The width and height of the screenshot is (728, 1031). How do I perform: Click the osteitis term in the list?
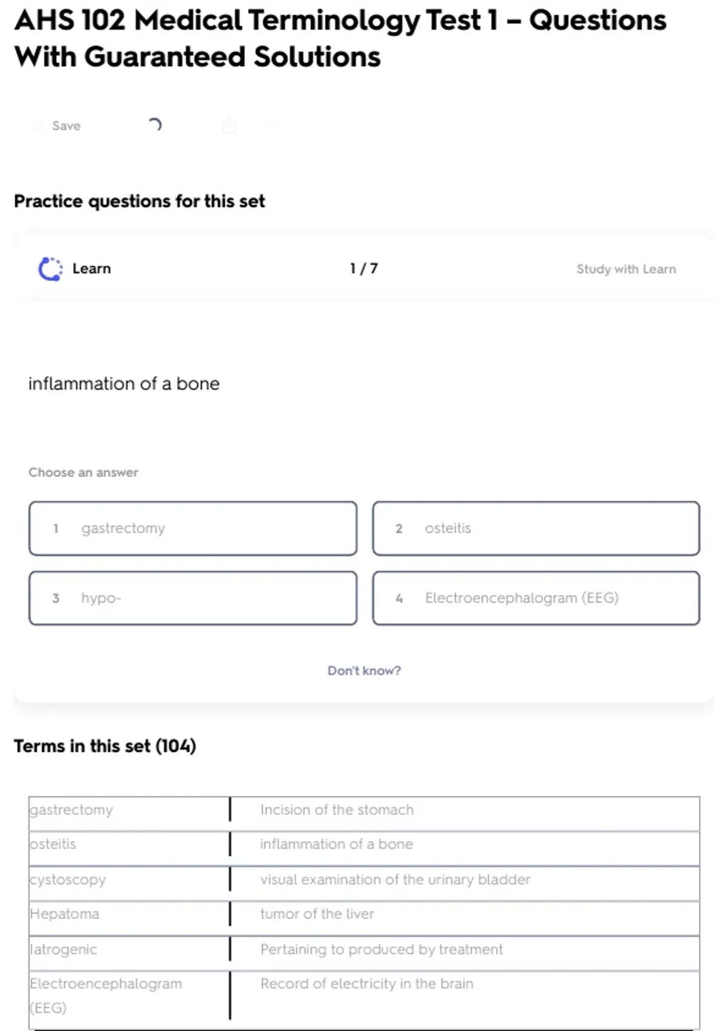[53, 844]
